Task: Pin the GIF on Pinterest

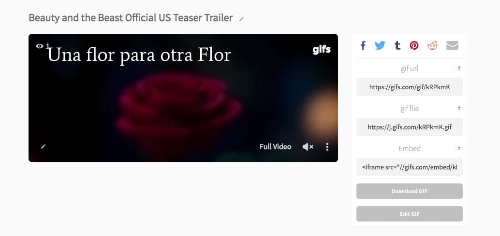Action: (x=414, y=45)
